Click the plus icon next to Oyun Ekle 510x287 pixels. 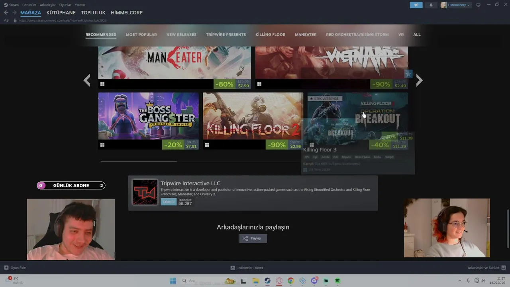coord(6,268)
